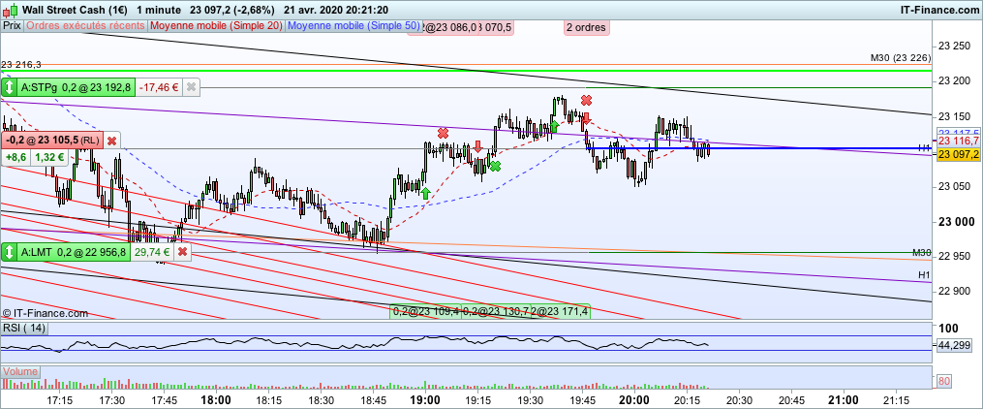Screen dimensions: 983x409
Task: Cancel the A:LMT limit order with red X
Action: pyautogui.click(x=182, y=252)
